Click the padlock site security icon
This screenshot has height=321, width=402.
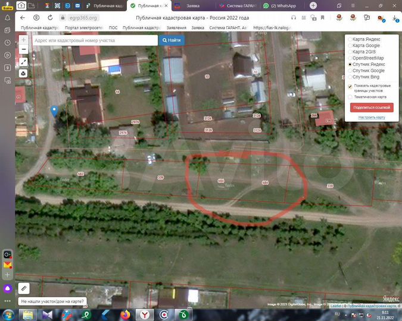pyautogui.click(x=63, y=18)
